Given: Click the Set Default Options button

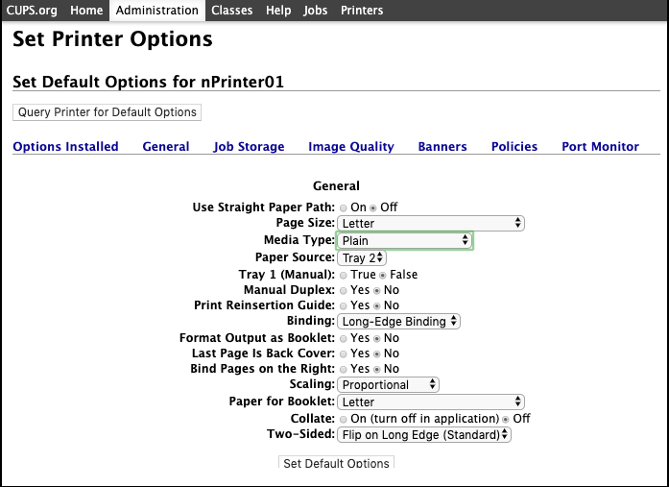Looking at the screenshot, I should (x=336, y=463).
